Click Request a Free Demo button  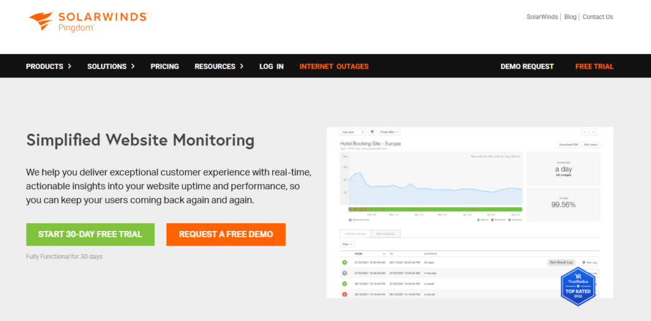[x=226, y=234]
